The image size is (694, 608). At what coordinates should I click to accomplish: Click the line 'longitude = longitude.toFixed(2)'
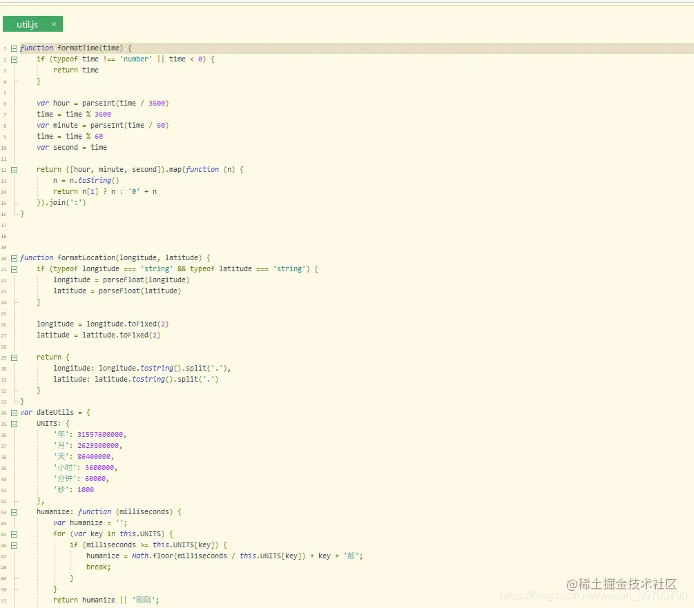pos(103,324)
